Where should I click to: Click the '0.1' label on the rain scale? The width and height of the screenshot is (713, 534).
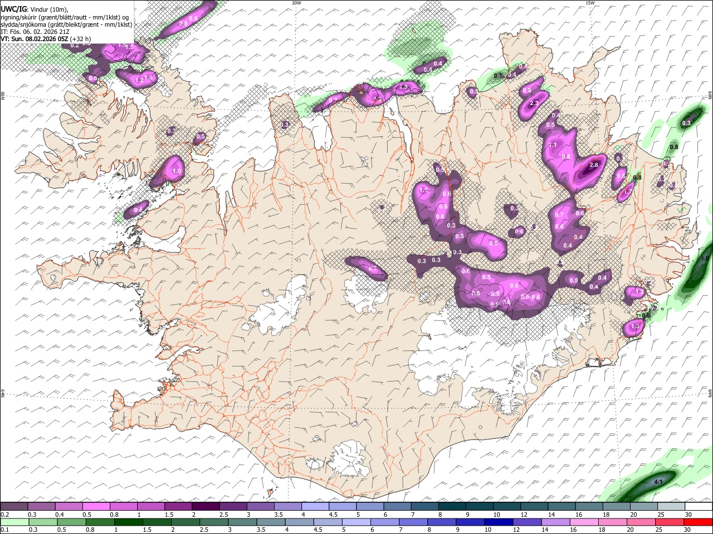pyautogui.click(x=4, y=530)
